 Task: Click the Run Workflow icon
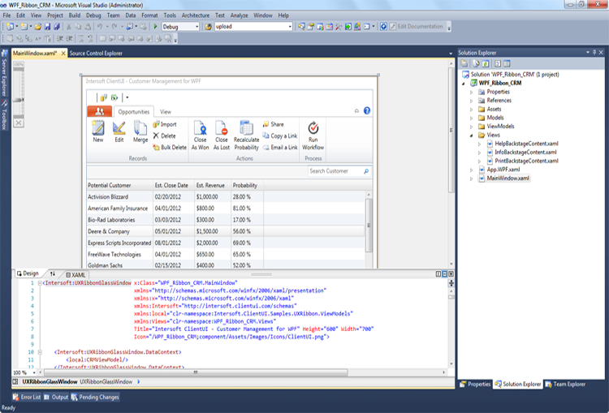click(x=313, y=128)
